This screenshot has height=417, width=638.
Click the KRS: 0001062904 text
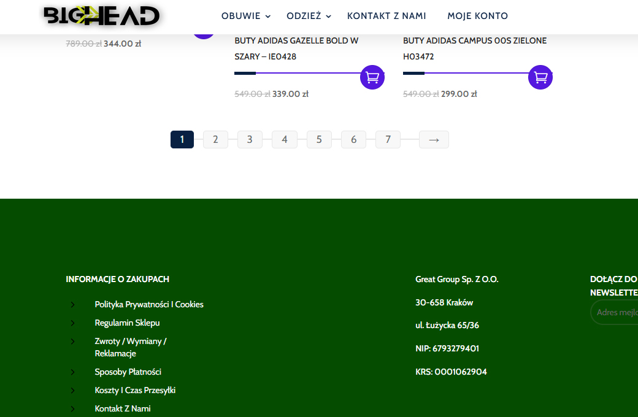click(451, 372)
